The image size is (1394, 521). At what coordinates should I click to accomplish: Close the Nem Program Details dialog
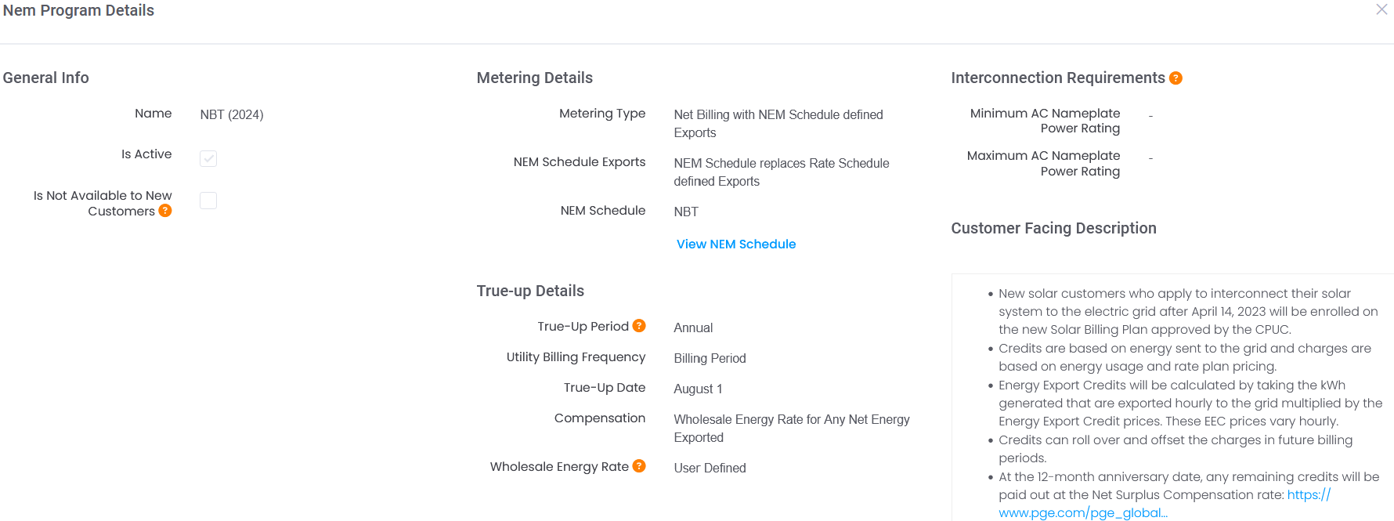1382,9
